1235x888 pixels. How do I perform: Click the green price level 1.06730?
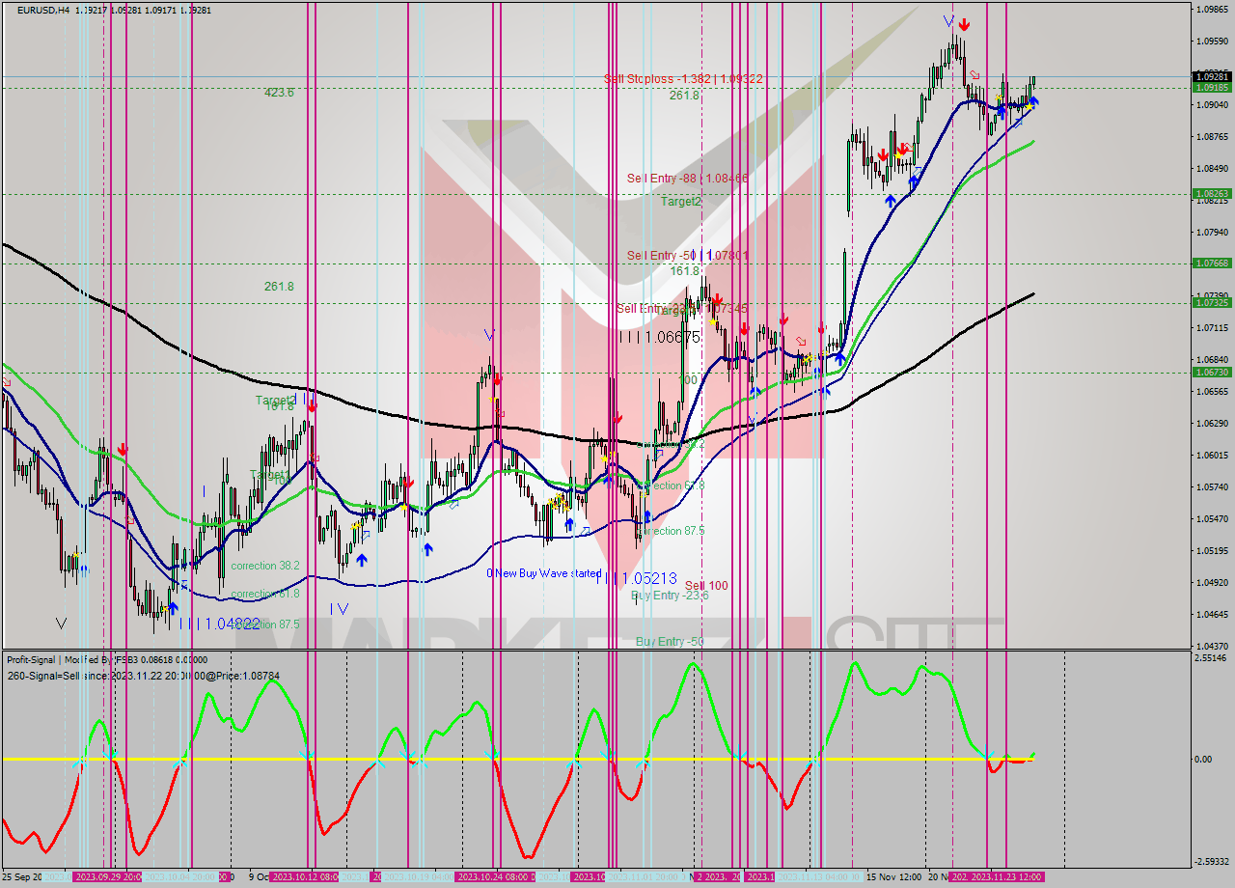(1212, 373)
